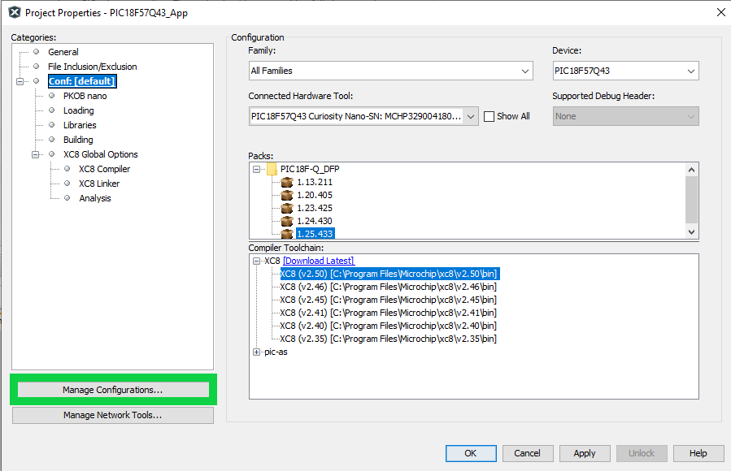The width and height of the screenshot is (731, 471).
Task: Click the bullet icon beside XC8 Linker
Action: tap(67, 184)
